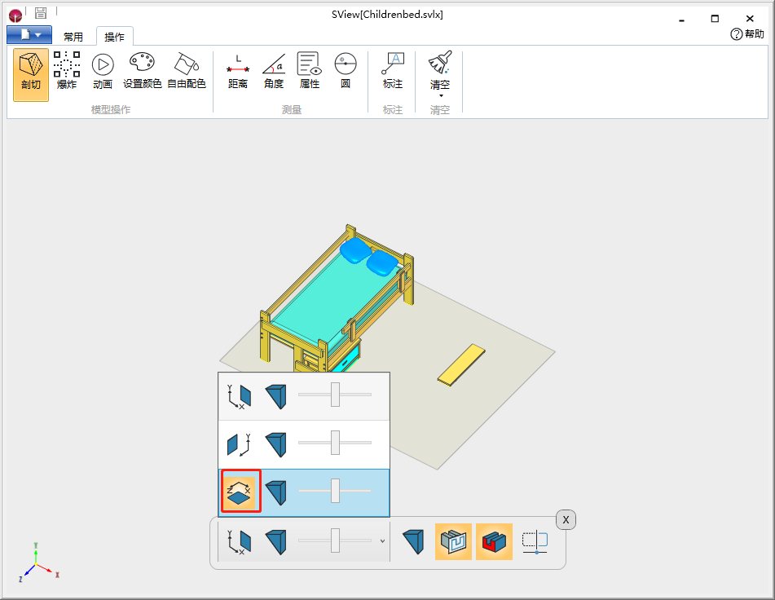Expand the 清空 clear dropdown arrow
775x600 pixels.
[440, 96]
